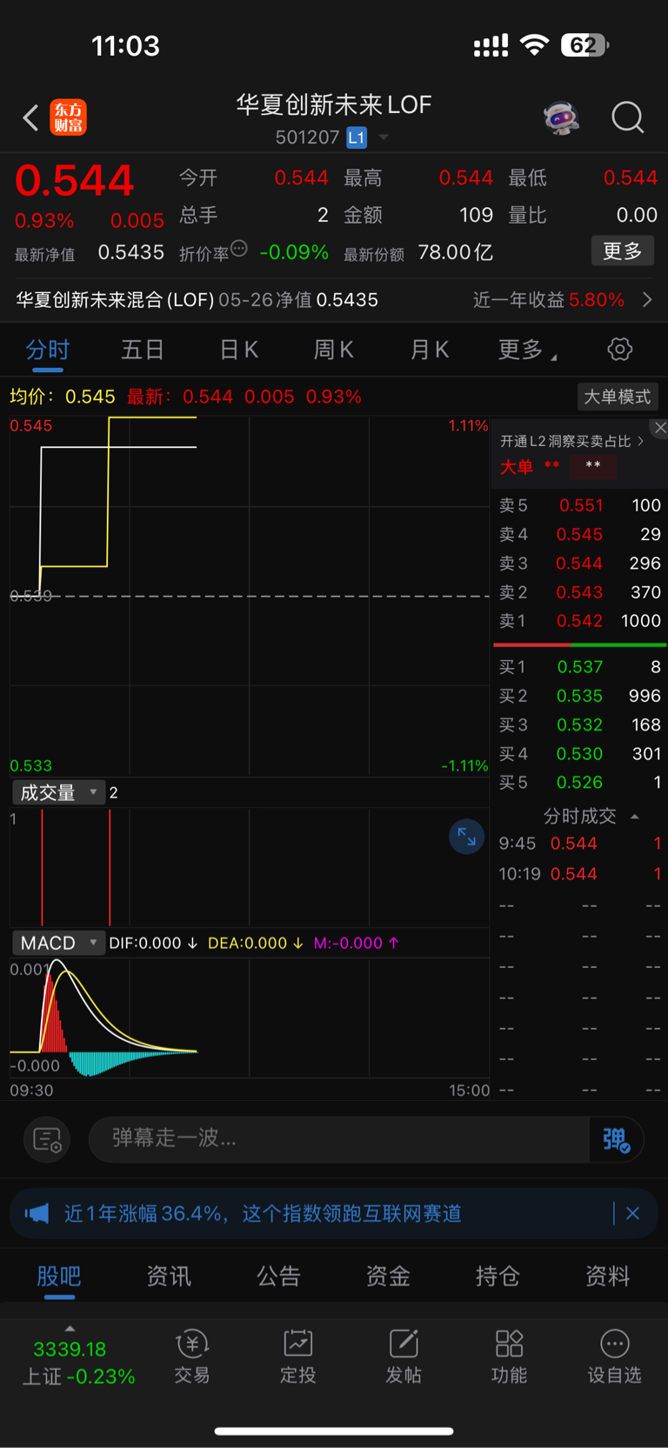Screen dimensions: 668x1448
Task: Select 卖3 price 0.544 row
Action: click(580, 564)
